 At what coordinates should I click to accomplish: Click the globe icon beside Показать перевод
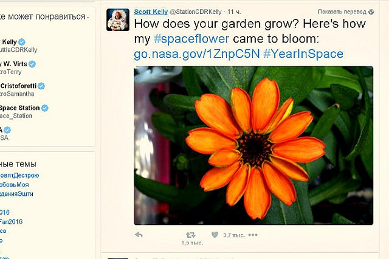coord(371,12)
